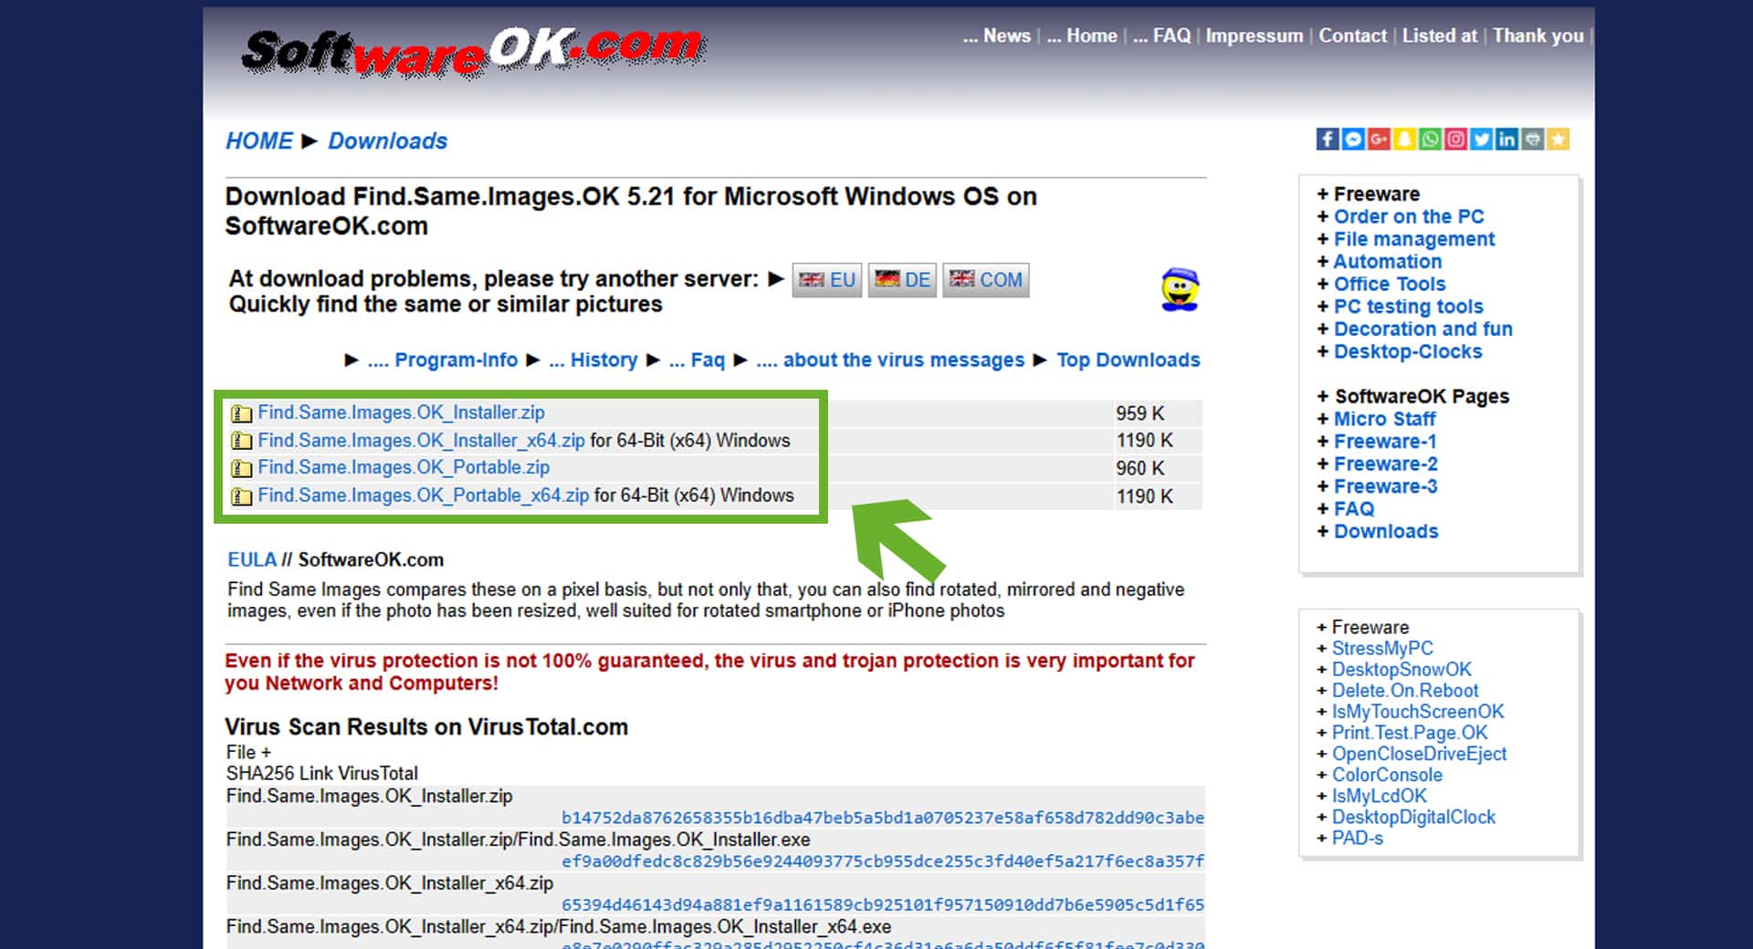Screen dimensions: 1753x949
Task: Open StressMyPC freeware link
Action: pyautogui.click(x=1382, y=648)
